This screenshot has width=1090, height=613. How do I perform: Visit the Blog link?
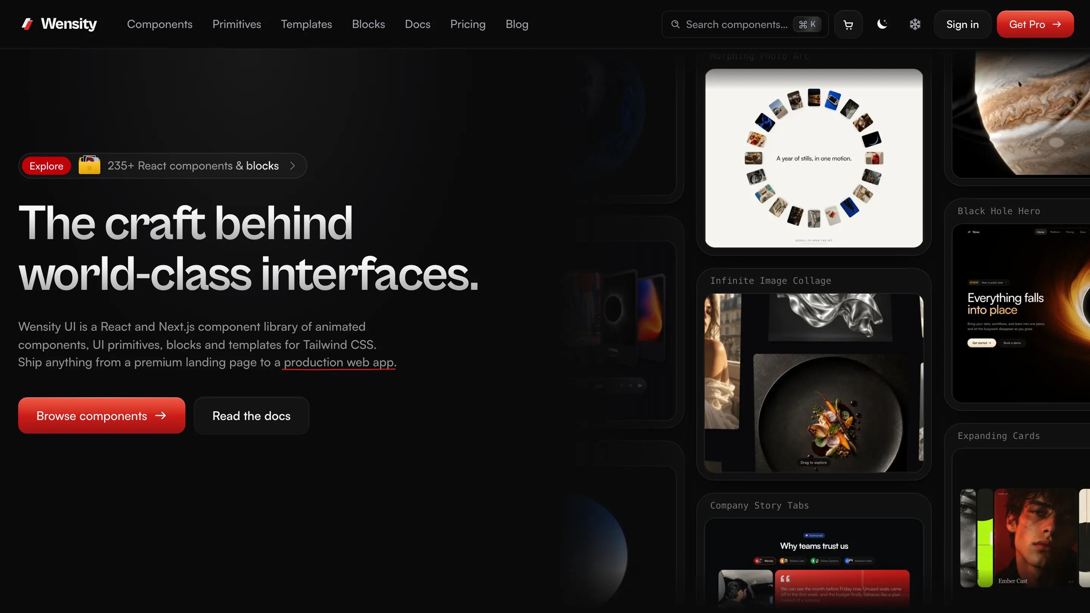click(x=517, y=24)
